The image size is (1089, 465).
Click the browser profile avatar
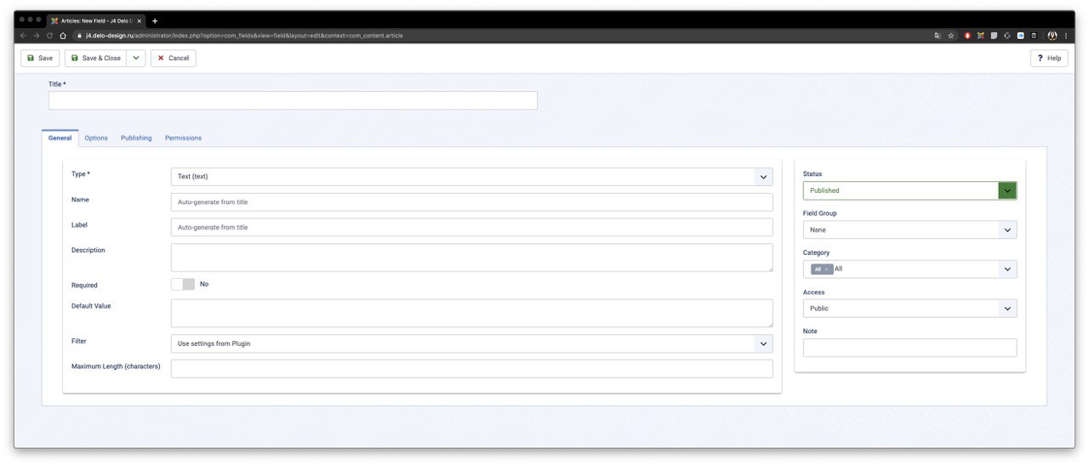pyautogui.click(x=1052, y=36)
